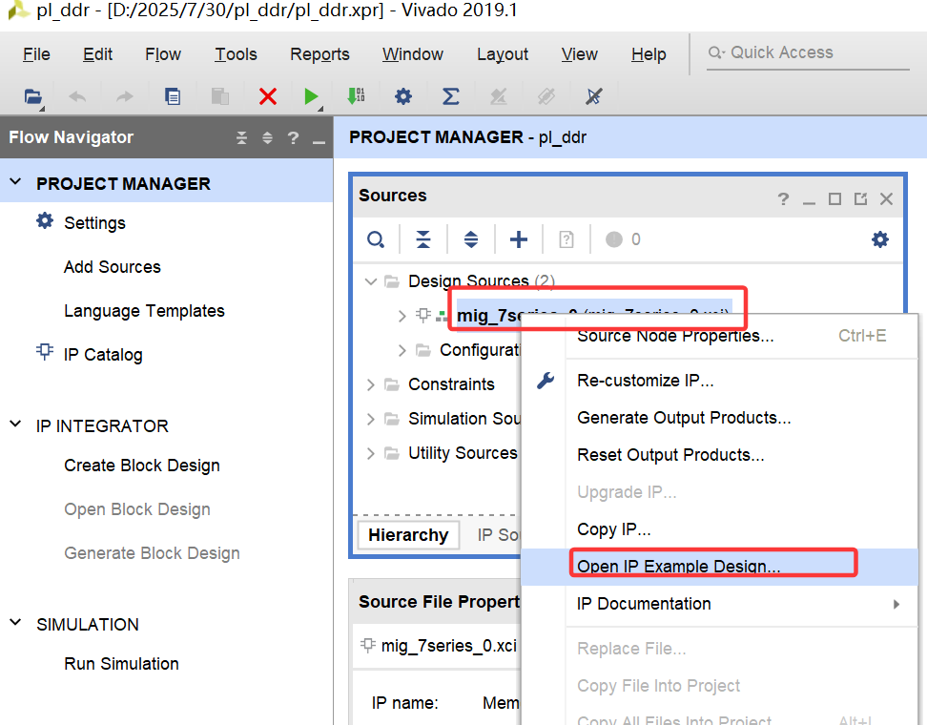This screenshot has height=725, width=927.
Task: Open IP Documentation submenu
Action: point(719,604)
